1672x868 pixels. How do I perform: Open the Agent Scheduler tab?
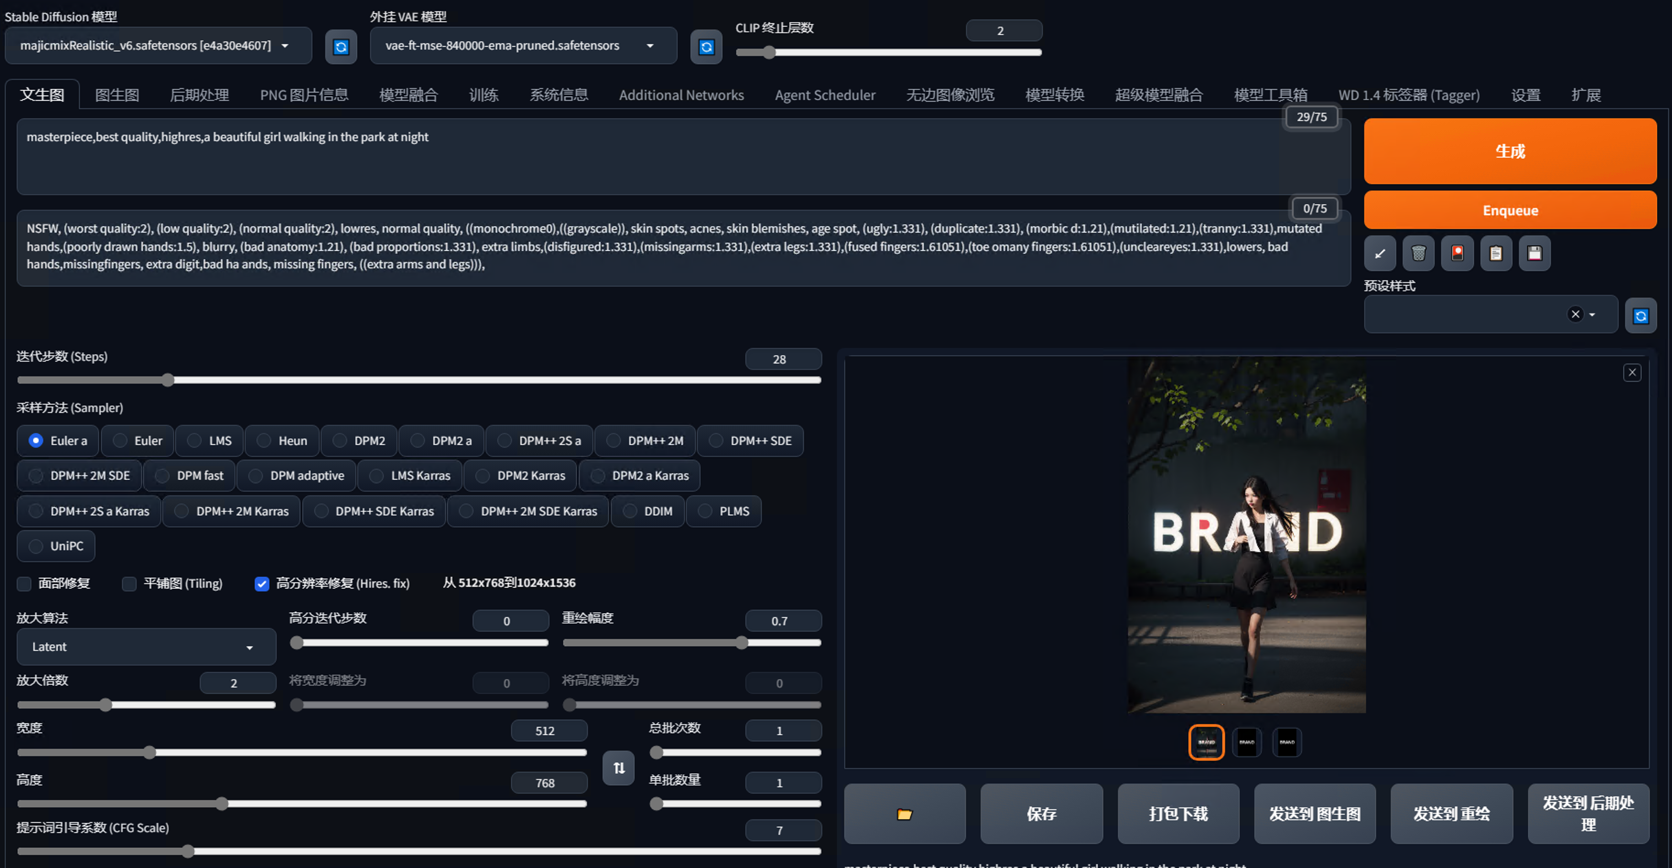825,95
